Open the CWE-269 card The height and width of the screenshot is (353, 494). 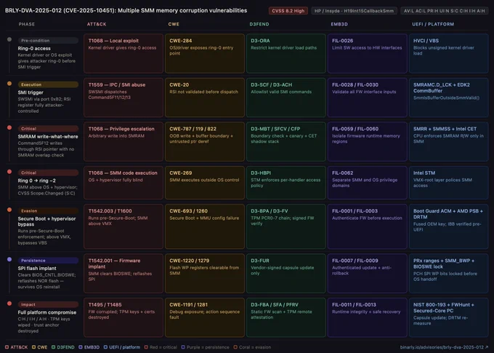205,183
